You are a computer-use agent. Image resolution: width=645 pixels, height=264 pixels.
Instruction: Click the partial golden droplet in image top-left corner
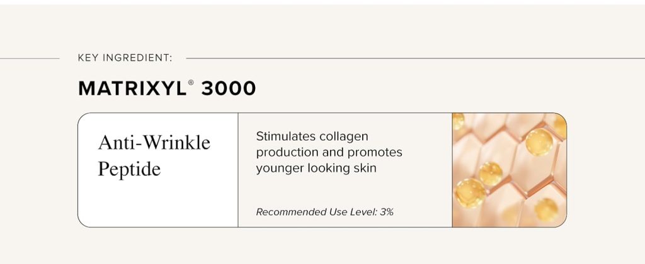point(458,120)
